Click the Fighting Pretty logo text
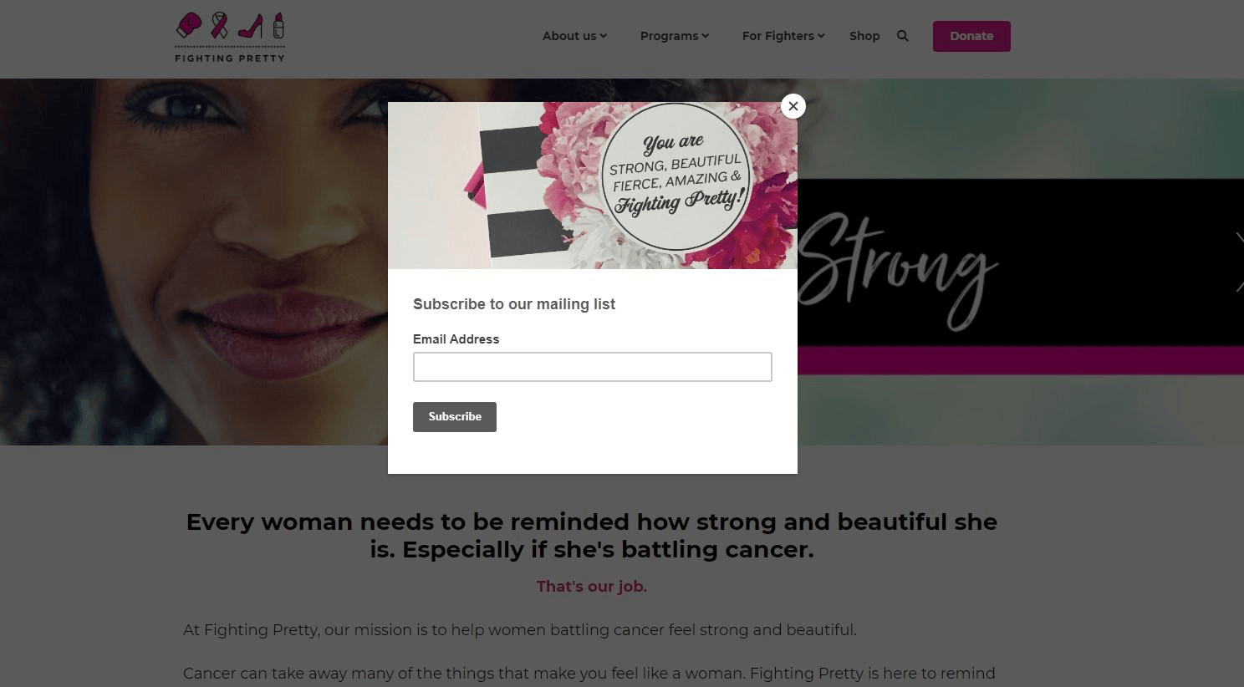Viewport: 1244px width, 687px height. [x=230, y=58]
